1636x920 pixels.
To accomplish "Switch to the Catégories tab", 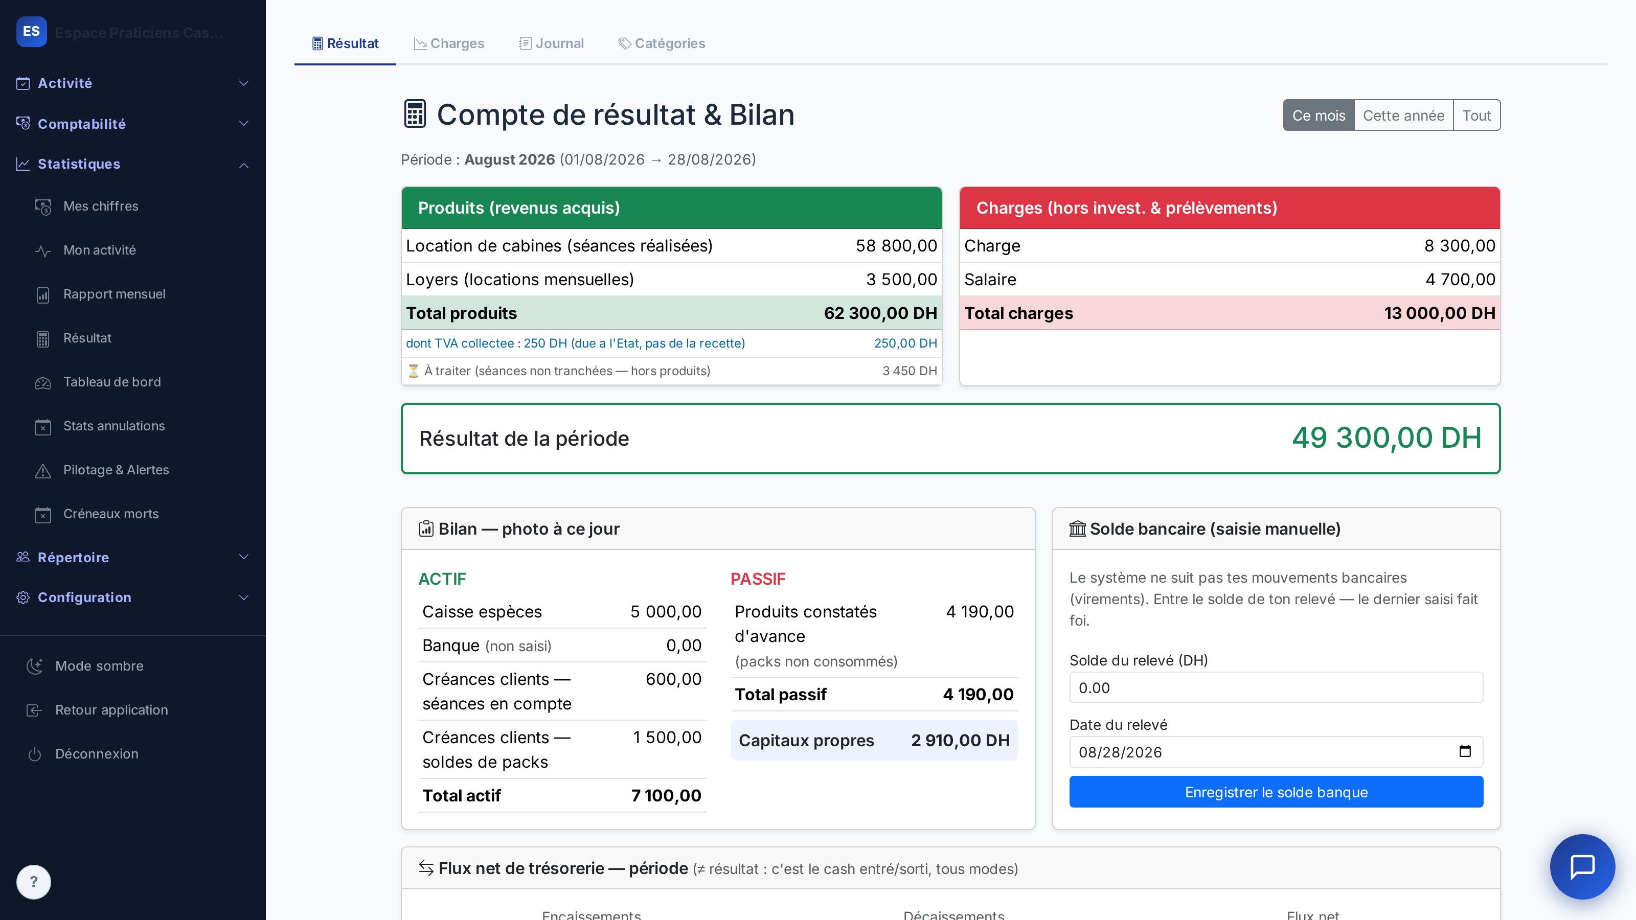I will click(x=661, y=43).
